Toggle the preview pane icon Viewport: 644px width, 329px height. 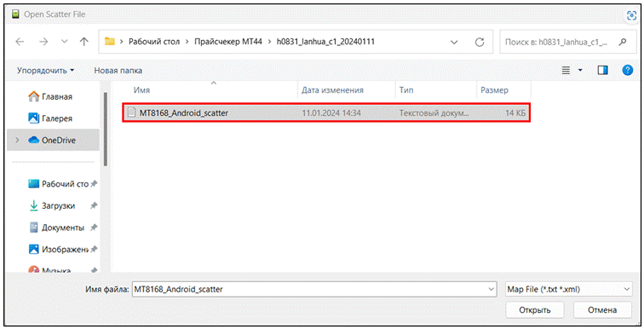pyautogui.click(x=602, y=70)
